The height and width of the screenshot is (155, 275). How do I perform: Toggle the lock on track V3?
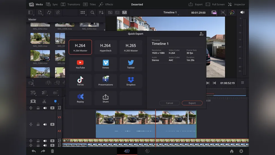click(x=38, y=124)
